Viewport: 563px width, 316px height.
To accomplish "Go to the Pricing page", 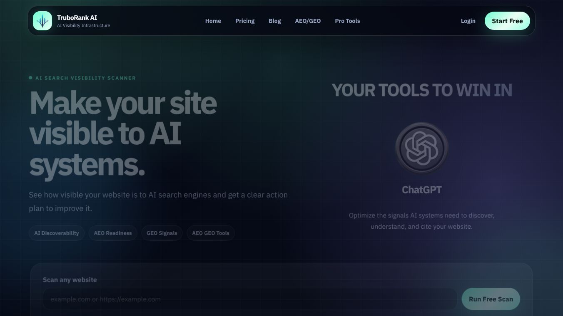I will (245, 21).
